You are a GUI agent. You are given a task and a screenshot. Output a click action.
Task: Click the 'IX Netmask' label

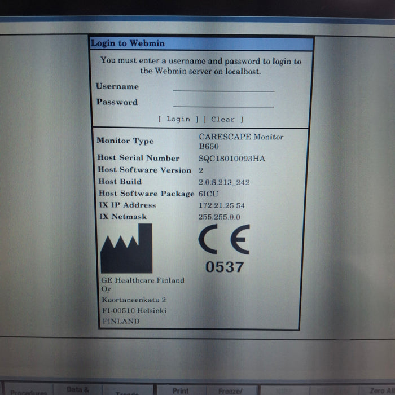coord(123,216)
